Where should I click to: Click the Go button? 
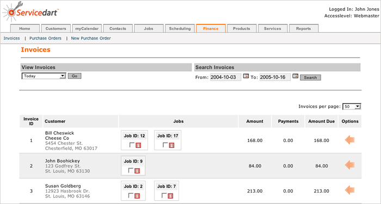click(75, 76)
